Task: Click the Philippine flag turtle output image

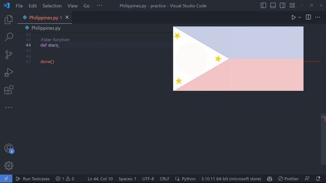Action: pyautogui.click(x=238, y=58)
